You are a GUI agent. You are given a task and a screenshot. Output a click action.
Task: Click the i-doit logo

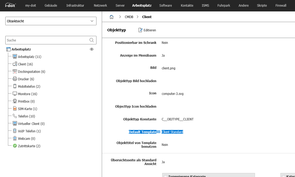click(11, 5)
